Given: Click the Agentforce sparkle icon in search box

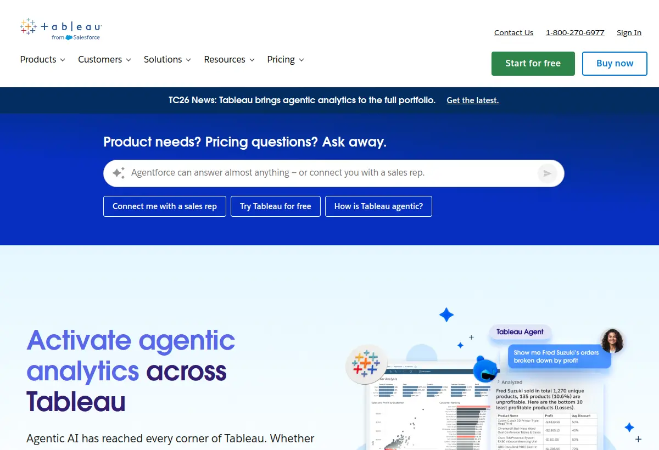Looking at the screenshot, I should click(119, 173).
